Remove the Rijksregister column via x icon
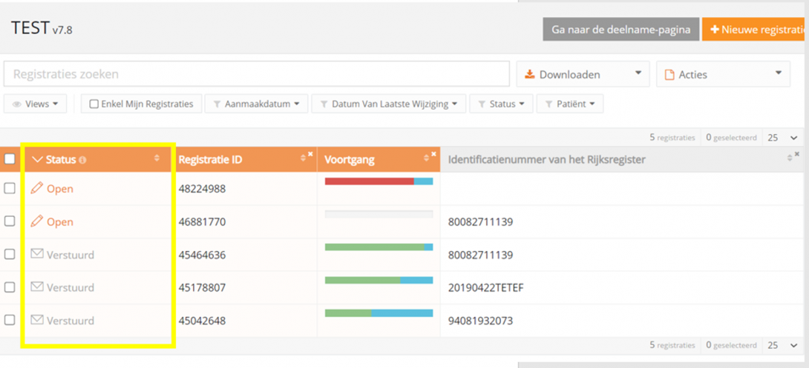The image size is (809, 368). coord(796,155)
